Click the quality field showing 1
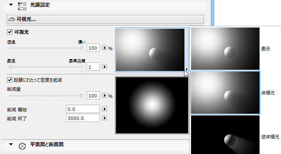 93,67
